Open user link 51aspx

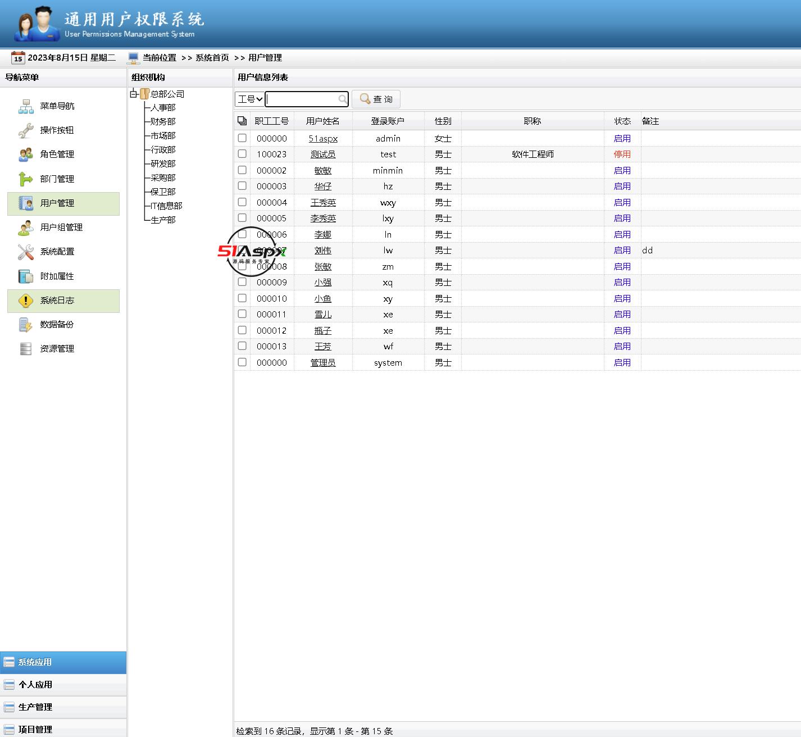[323, 139]
